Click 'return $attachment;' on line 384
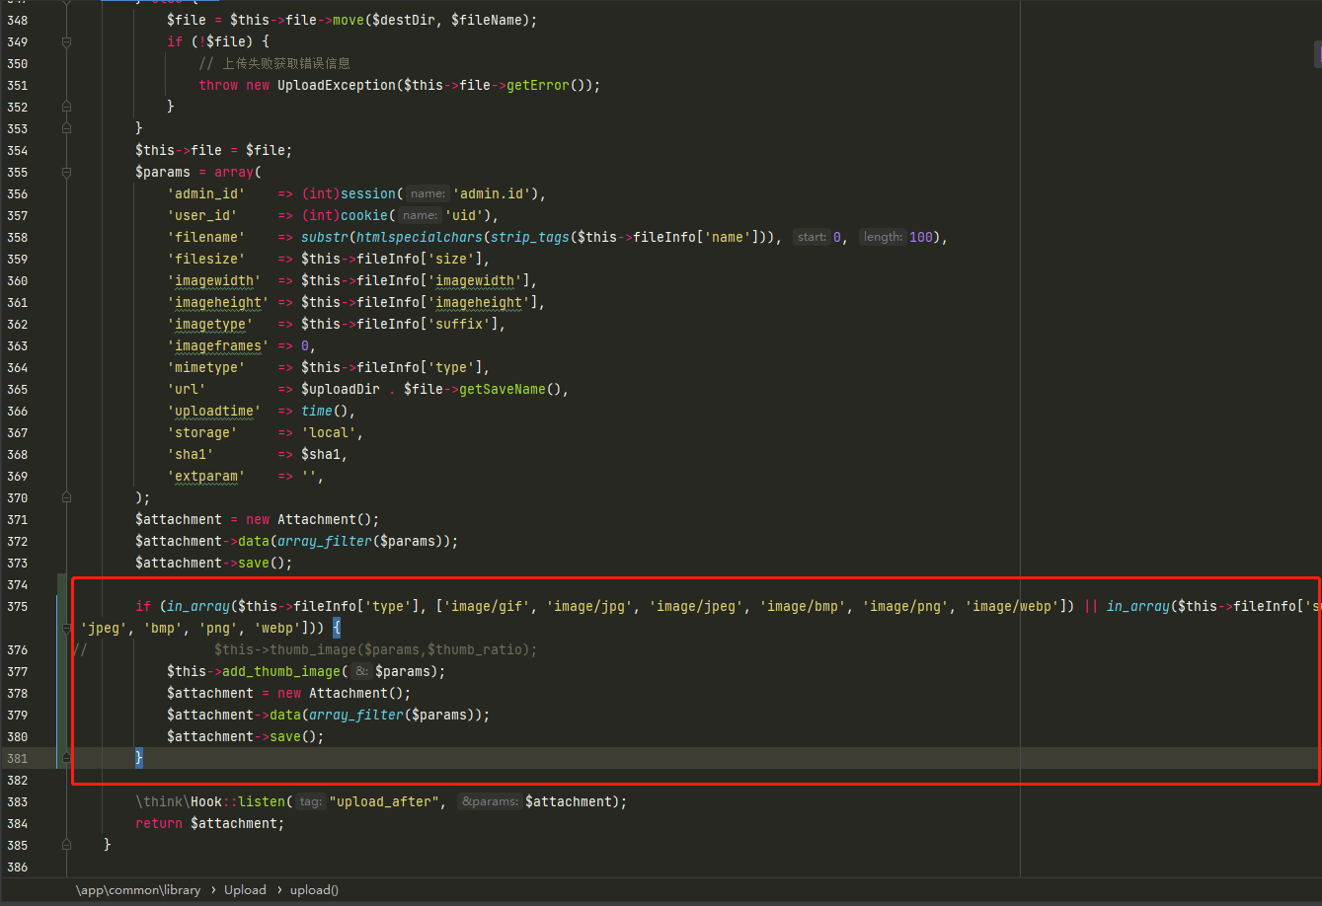1322x906 pixels. click(x=210, y=823)
